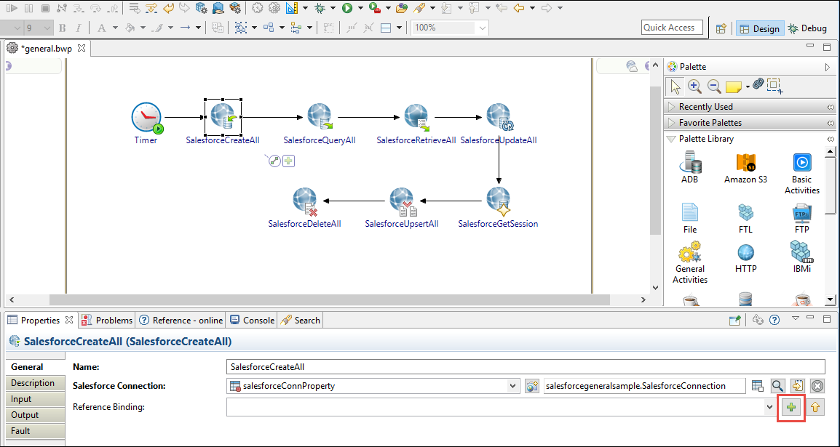Click the palette scroll down arrow
The image size is (840, 447).
pos(831,300)
